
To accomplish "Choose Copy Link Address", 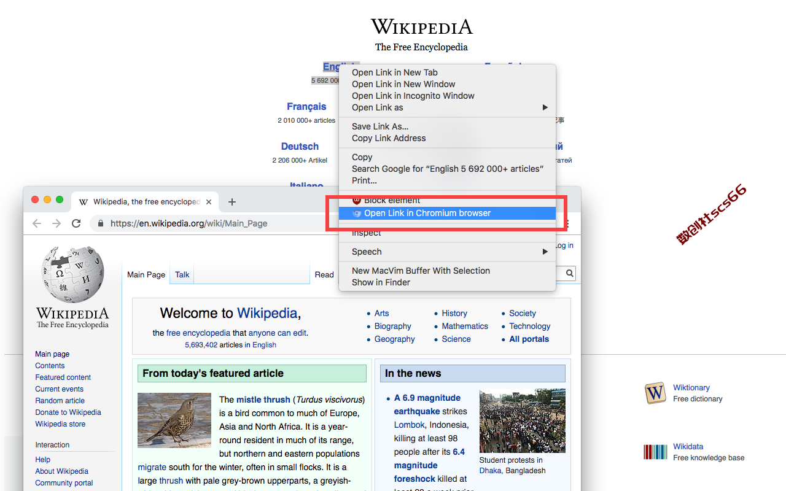I will 447,138.
